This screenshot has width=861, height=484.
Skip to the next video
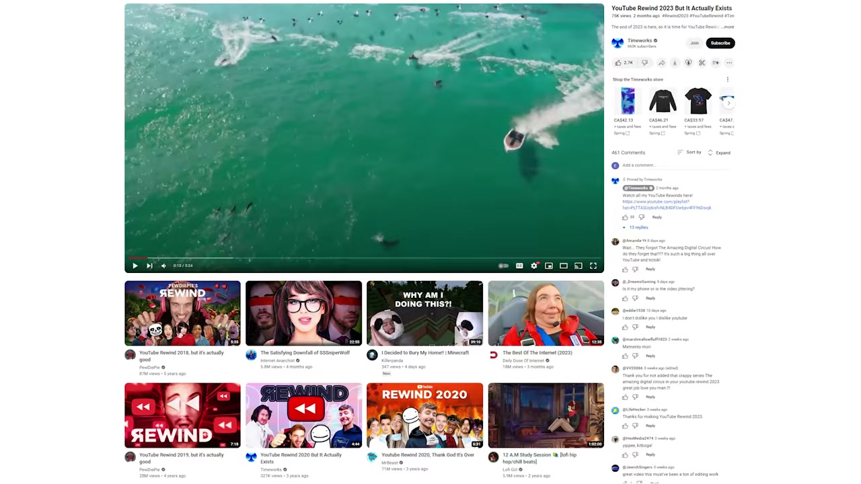point(149,266)
